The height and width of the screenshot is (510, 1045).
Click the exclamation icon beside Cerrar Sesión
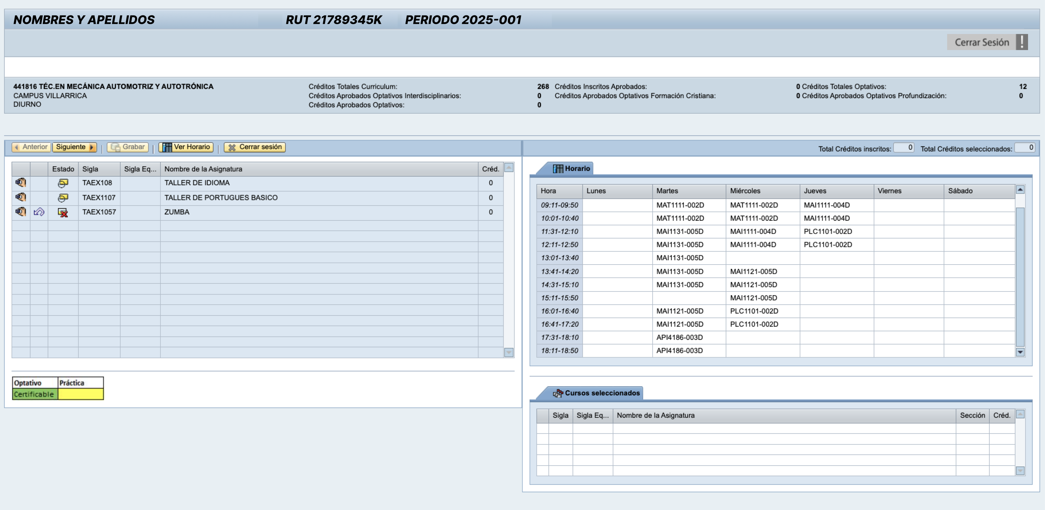[x=1022, y=42]
